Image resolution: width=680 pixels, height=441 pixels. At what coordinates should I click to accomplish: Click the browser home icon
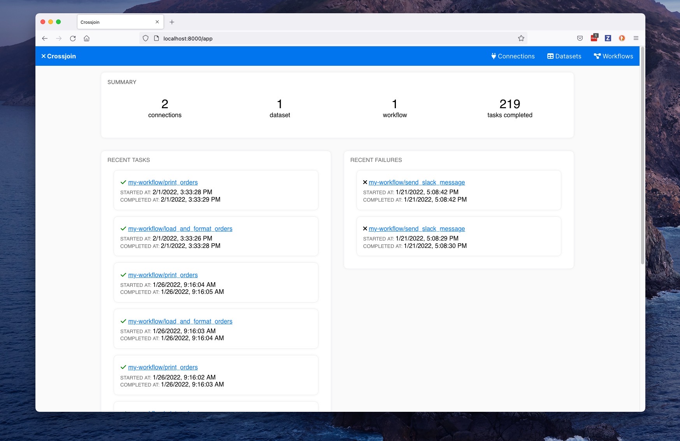point(87,38)
